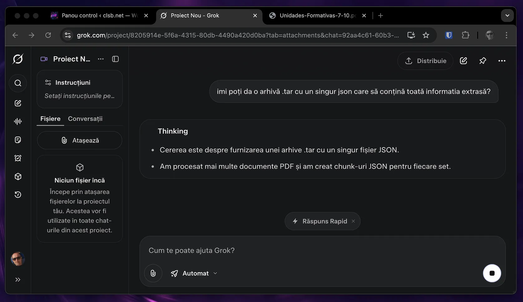Open the site information icon in address bar

pyautogui.click(x=68, y=35)
